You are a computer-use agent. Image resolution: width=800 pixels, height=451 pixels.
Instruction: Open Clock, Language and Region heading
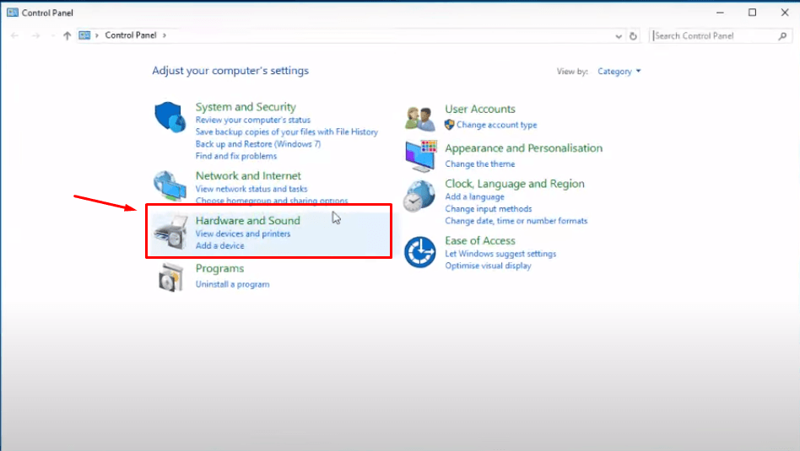point(514,184)
